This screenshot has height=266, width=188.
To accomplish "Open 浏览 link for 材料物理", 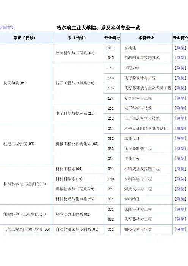I will pos(180,199).
